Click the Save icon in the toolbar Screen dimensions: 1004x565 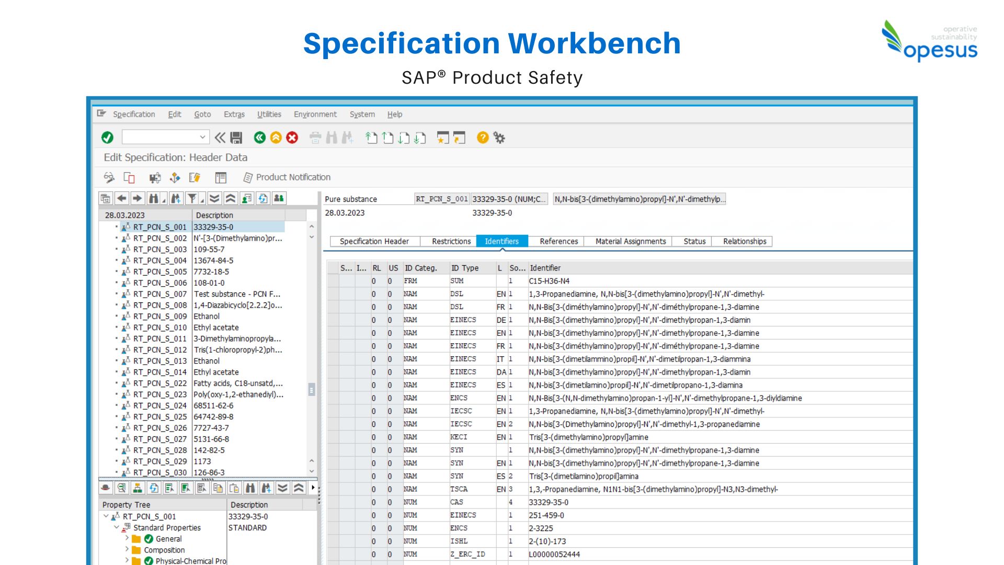(x=236, y=138)
